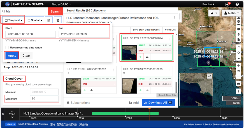Image resolution: width=244 pixels, height=128 pixels.
Task: Click the cloud cover Minimum field
Action: [44, 92]
